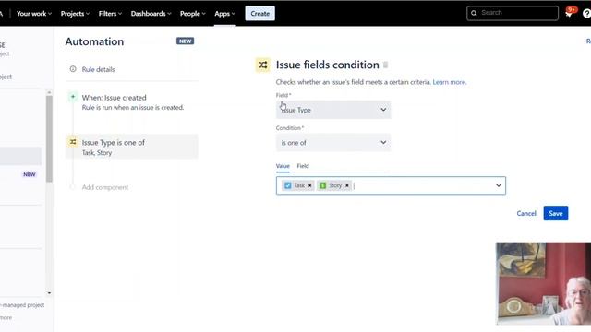591x332 pixels.
Task: Click the Save button
Action: 556,213
